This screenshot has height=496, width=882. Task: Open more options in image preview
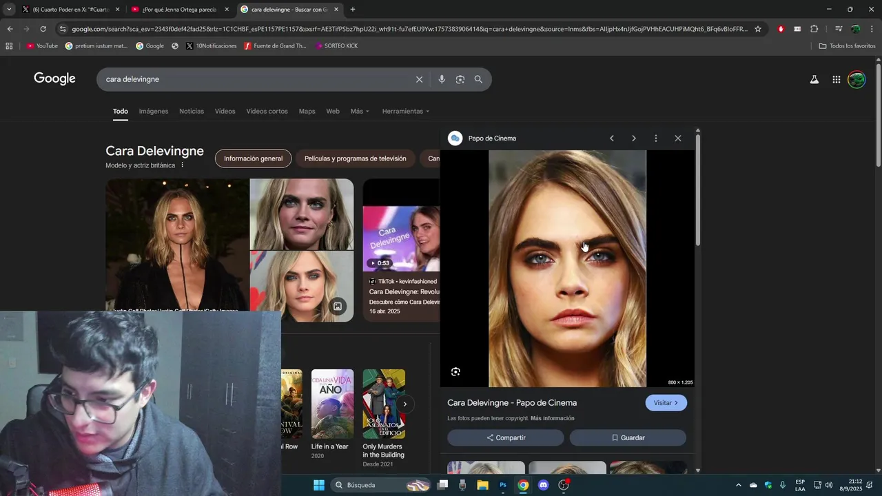pyautogui.click(x=656, y=138)
